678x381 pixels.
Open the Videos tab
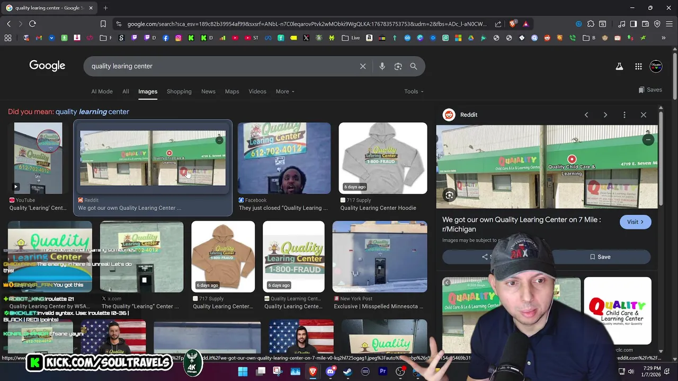257,92
